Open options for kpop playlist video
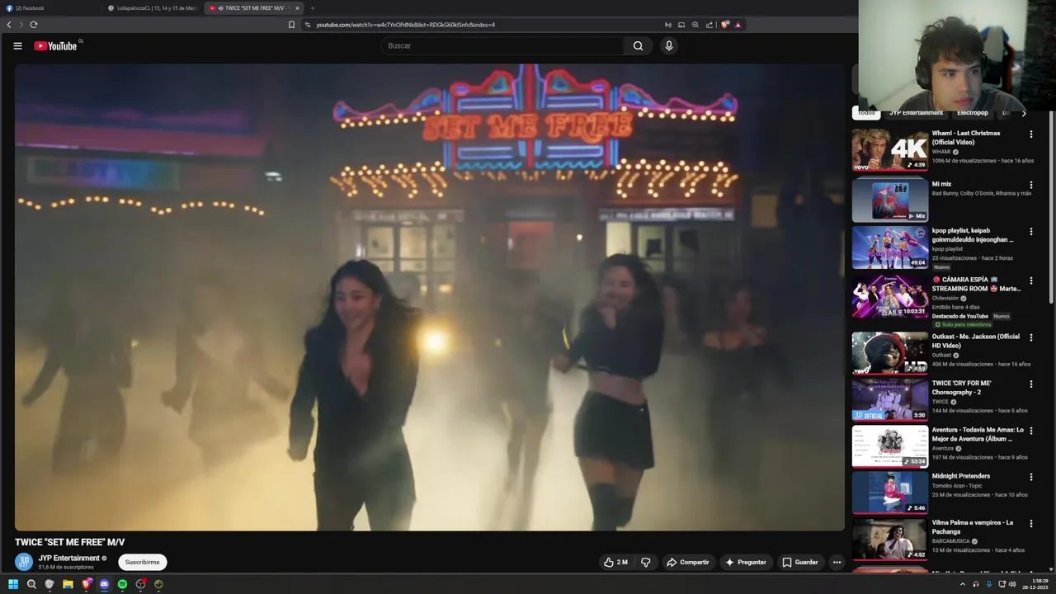The height and width of the screenshot is (594, 1056). tap(1030, 232)
